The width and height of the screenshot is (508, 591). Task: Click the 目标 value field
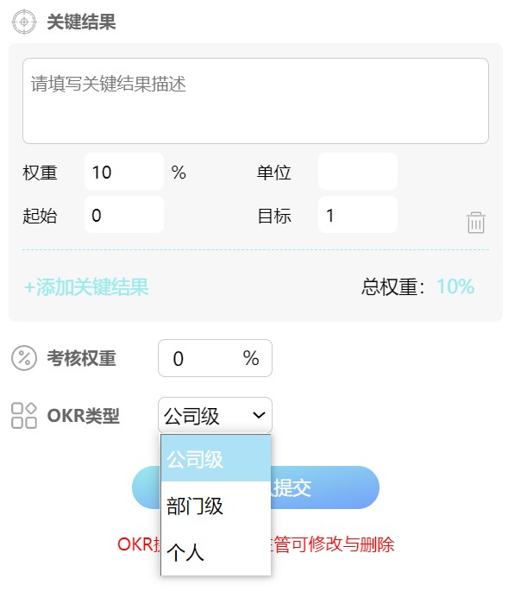tap(358, 215)
